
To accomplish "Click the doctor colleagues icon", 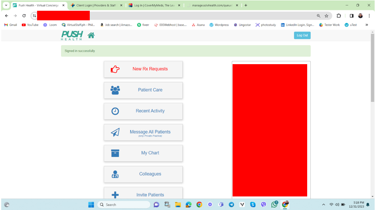I will tap(115, 174).
